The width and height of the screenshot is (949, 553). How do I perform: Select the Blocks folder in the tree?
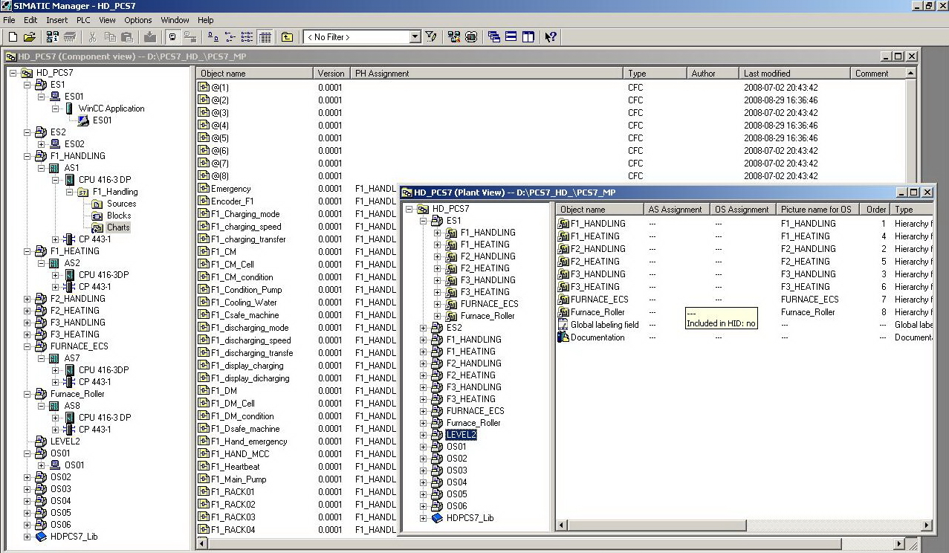pos(118,216)
